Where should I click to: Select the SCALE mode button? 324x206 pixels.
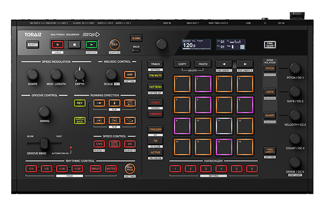155,102
